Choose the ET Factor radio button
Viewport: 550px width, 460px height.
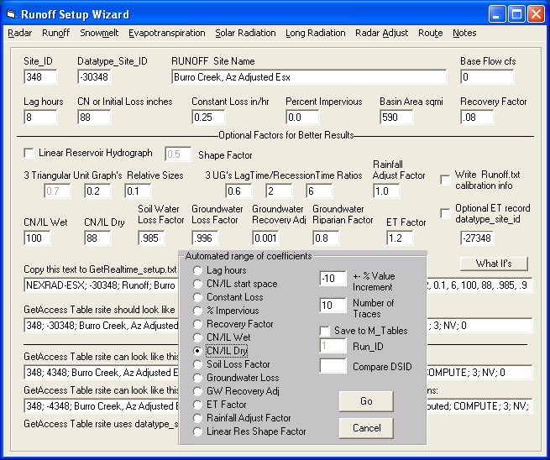[198, 405]
